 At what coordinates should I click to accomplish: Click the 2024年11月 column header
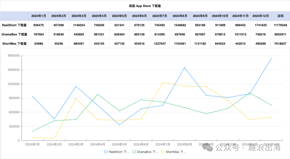coord(240,16)
